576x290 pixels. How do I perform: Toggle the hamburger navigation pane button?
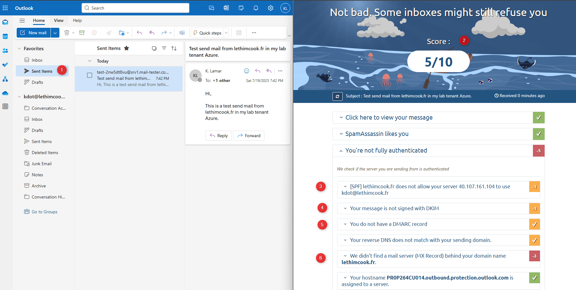tap(22, 21)
